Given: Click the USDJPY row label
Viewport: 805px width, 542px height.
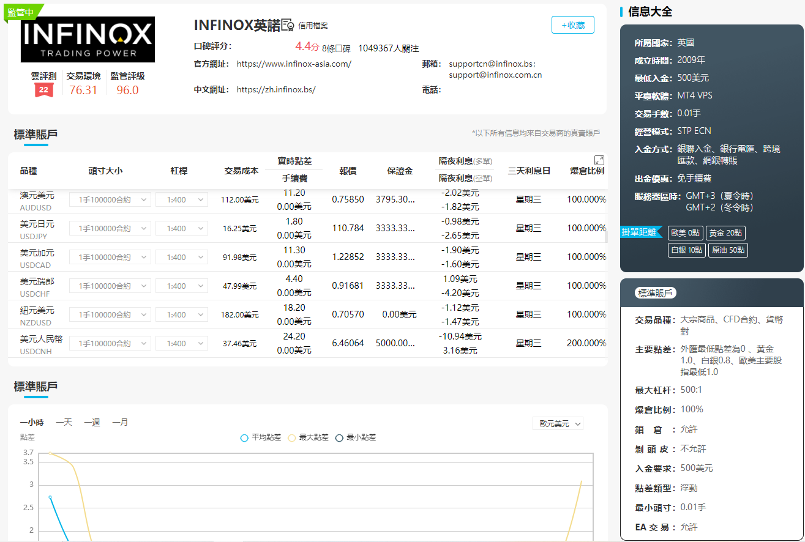Looking at the screenshot, I should [37, 230].
